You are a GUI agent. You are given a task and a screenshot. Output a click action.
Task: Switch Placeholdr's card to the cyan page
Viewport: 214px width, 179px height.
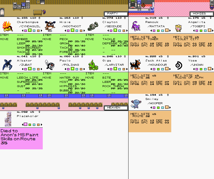coord(34,125)
